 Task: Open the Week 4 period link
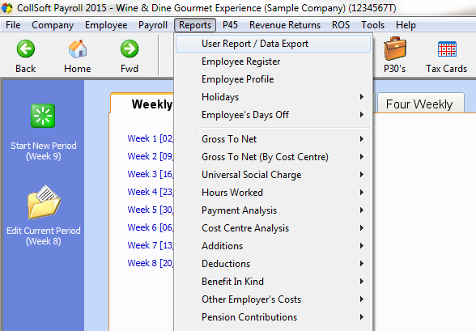[151, 192]
